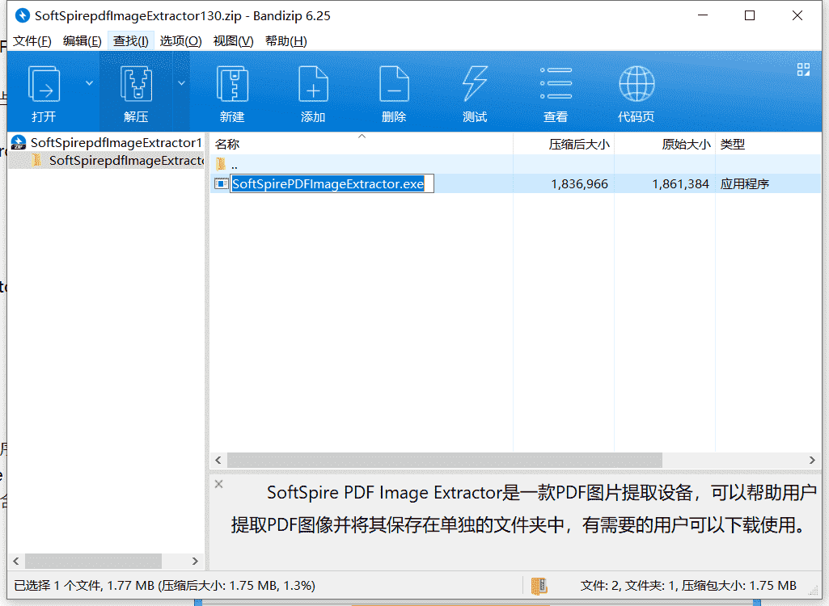Click the Extract (解压) toolbar icon

137,83
